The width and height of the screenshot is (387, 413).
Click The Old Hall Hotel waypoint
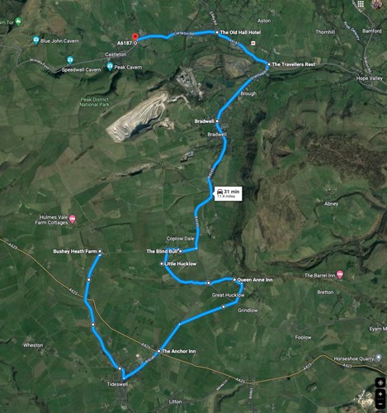[217, 32]
